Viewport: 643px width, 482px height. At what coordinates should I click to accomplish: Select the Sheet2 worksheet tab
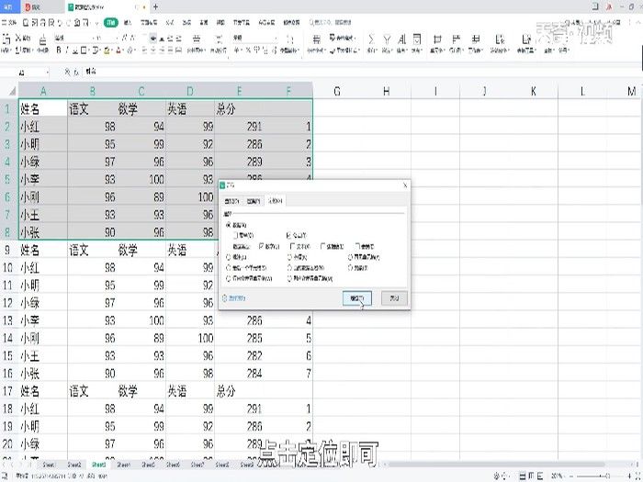tap(74, 465)
